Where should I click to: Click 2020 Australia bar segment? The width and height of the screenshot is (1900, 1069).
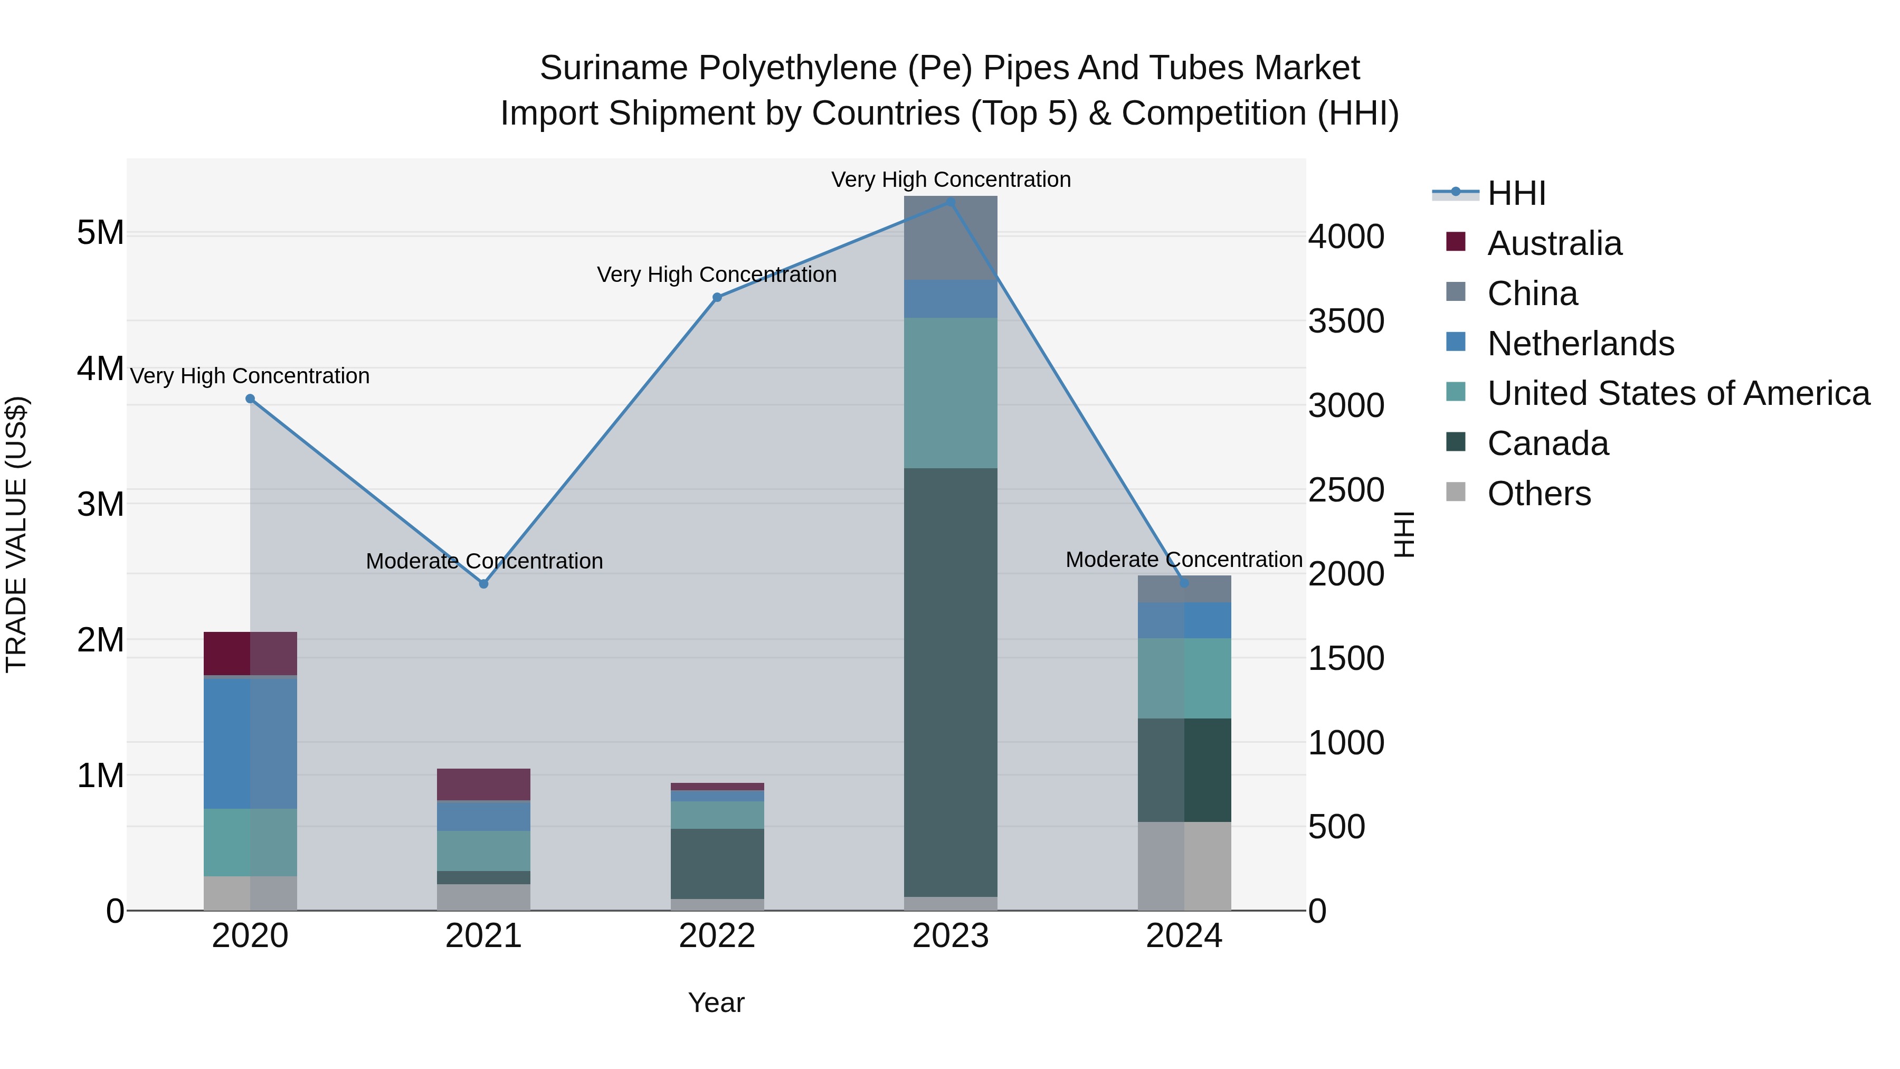[x=250, y=654]
